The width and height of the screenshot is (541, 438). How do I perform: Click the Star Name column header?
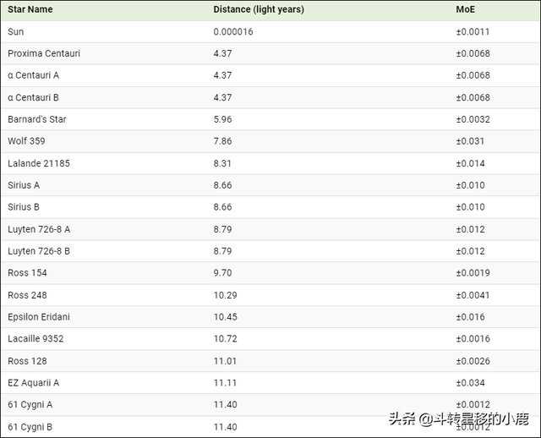point(30,9)
